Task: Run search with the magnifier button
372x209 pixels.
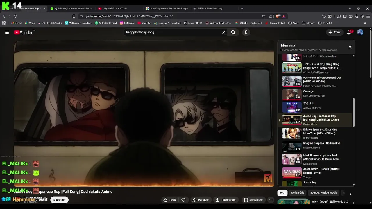Action: [x=233, y=32]
